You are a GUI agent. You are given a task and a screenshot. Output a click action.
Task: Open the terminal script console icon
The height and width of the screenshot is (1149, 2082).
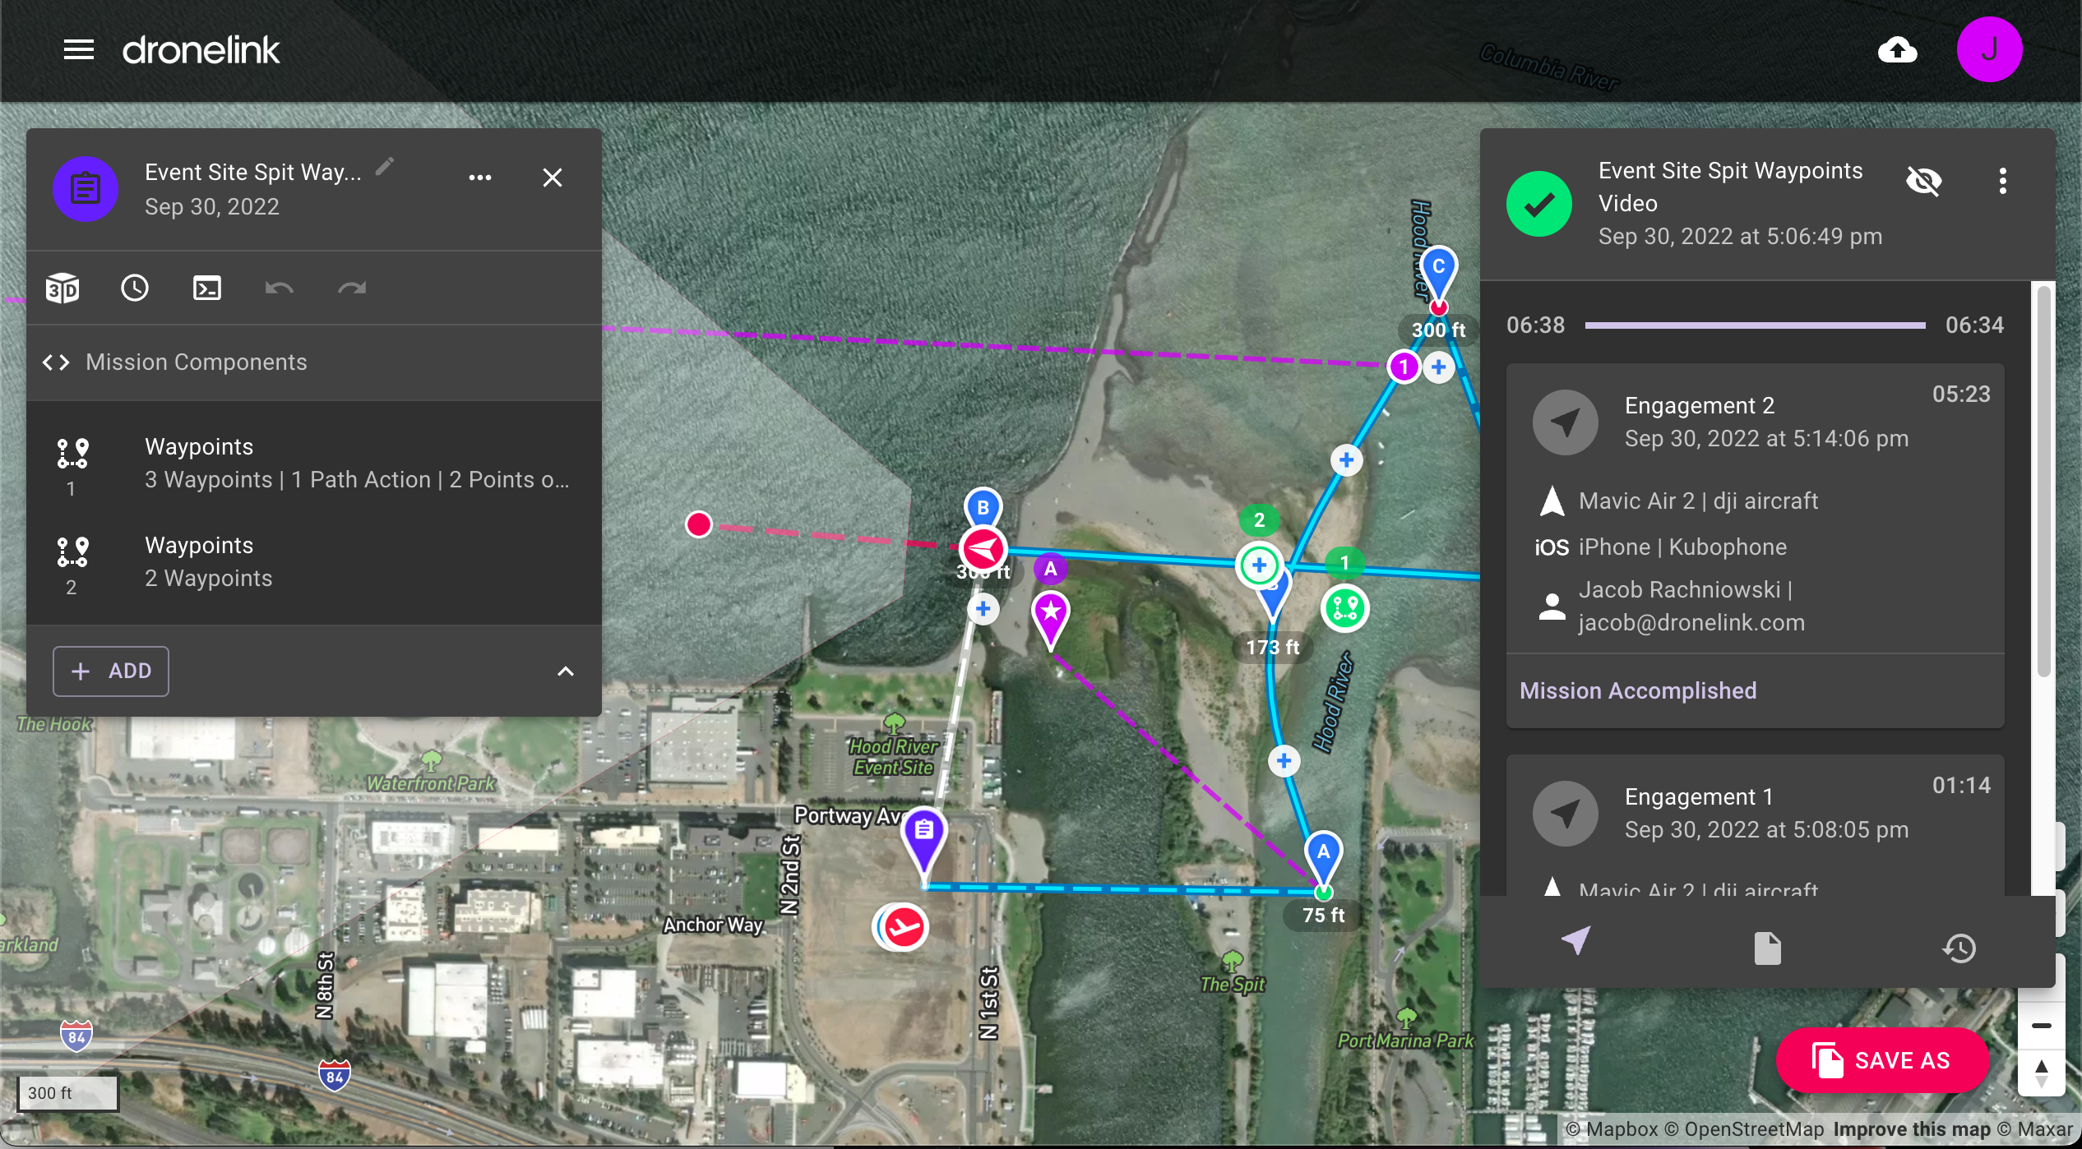point(207,288)
